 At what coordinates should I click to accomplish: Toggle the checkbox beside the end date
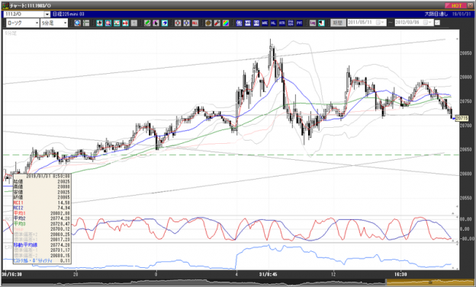[x=437, y=23]
